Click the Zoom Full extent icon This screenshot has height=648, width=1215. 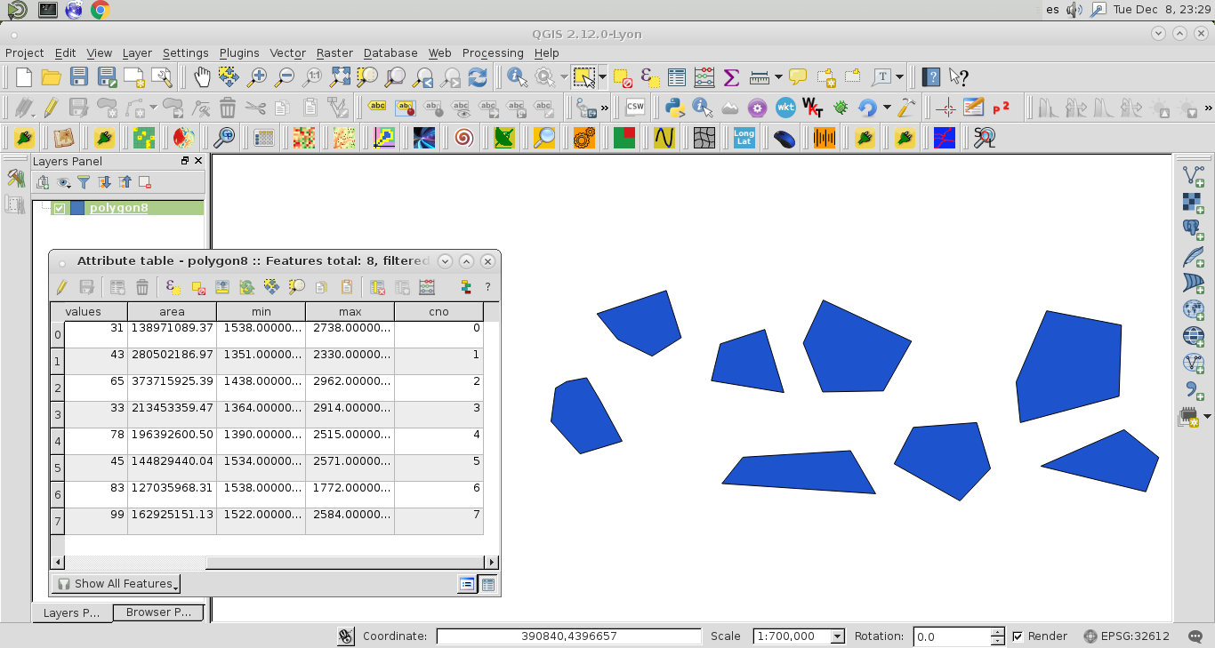[x=340, y=77]
